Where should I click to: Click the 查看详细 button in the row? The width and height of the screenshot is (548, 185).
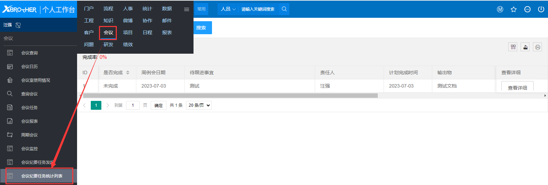point(517,88)
